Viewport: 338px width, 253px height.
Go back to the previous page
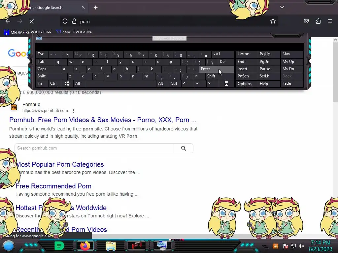click(8, 21)
